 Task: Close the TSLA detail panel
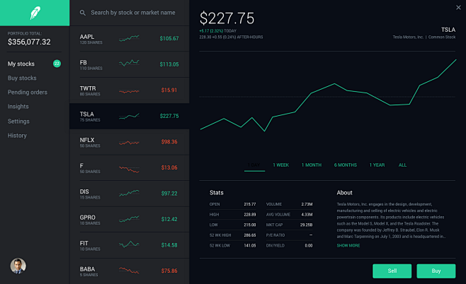coord(457,8)
